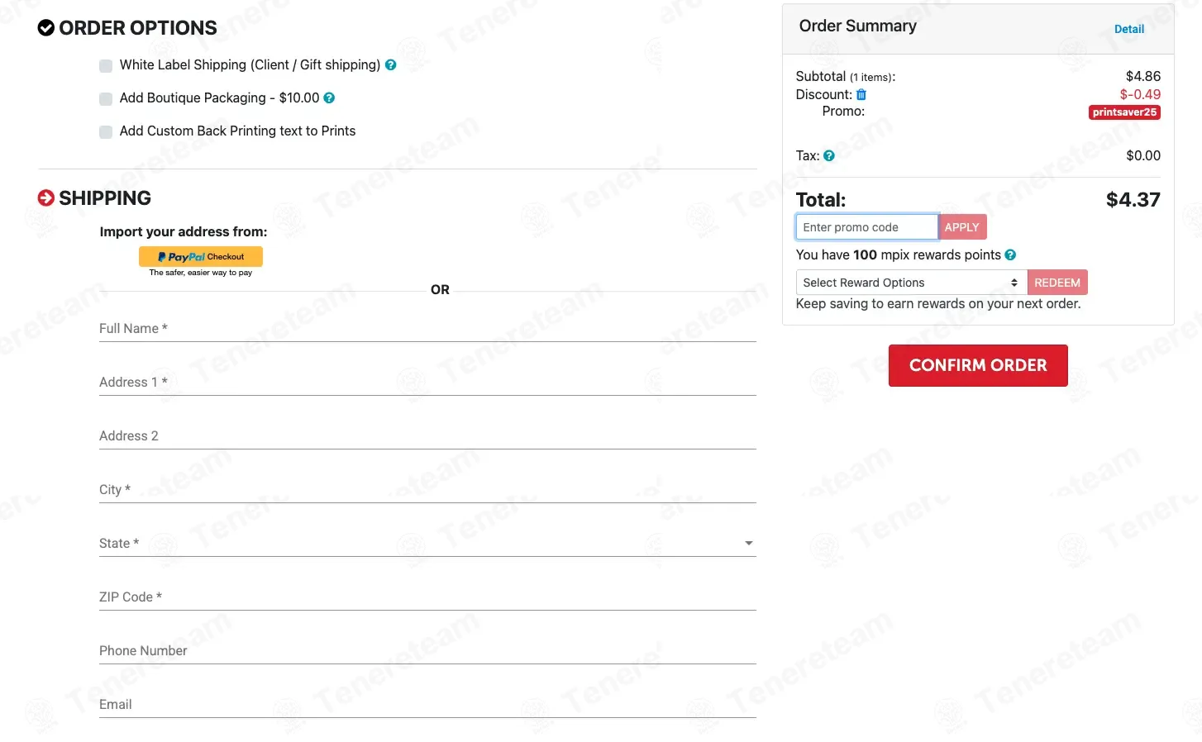Click White Label Shipping help icon

pyautogui.click(x=391, y=64)
